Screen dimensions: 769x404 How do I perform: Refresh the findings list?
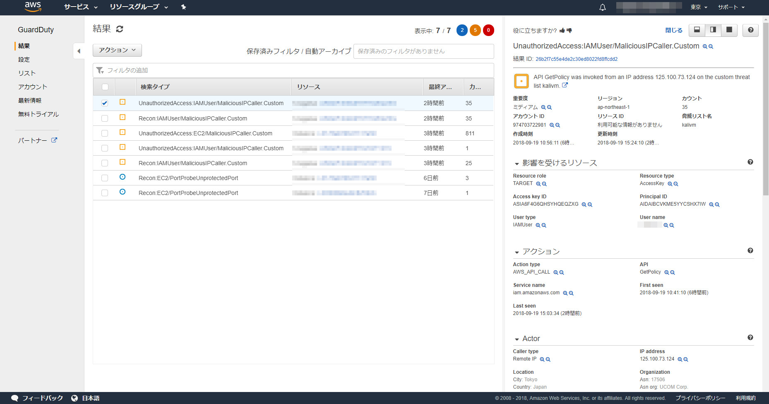click(x=120, y=29)
